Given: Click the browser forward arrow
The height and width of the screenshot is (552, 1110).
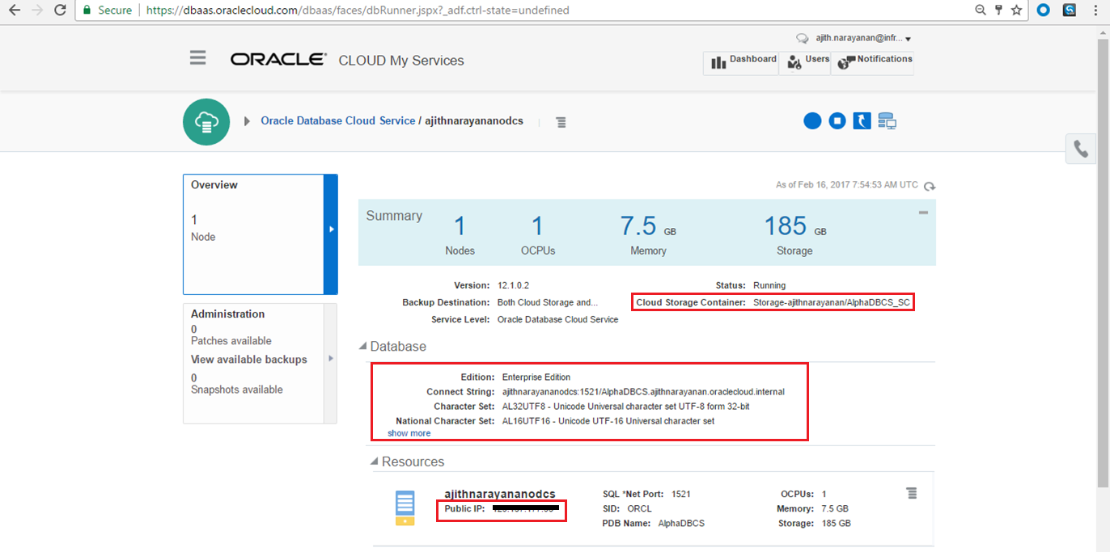Looking at the screenshot, I should [37, 11].
